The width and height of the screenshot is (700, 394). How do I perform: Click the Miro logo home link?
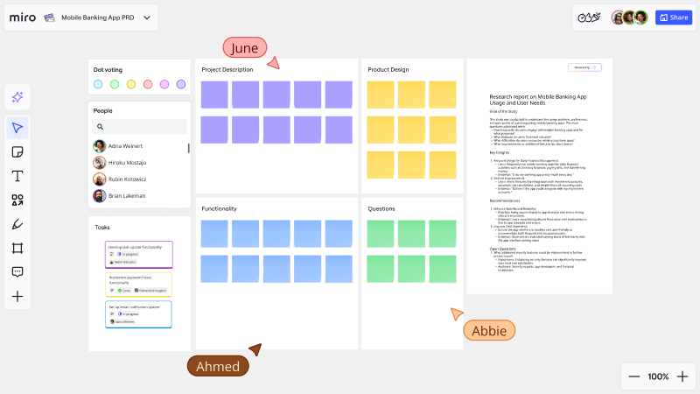coord(23,18)
